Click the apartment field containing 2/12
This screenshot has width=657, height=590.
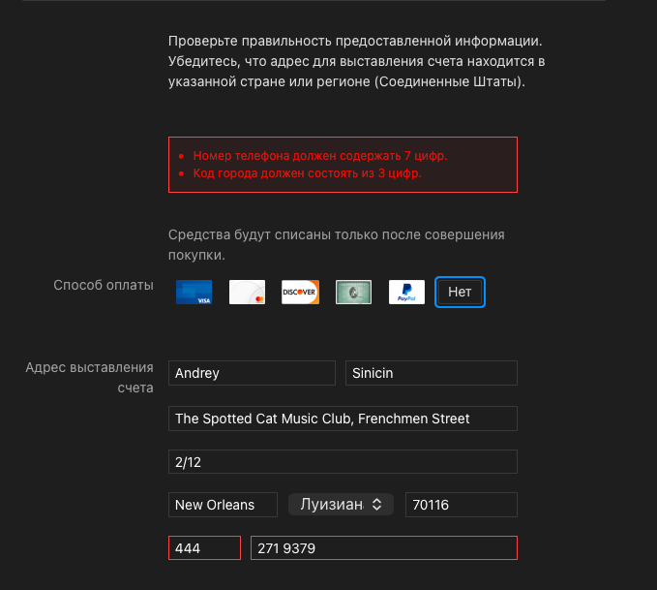point(343,463)
